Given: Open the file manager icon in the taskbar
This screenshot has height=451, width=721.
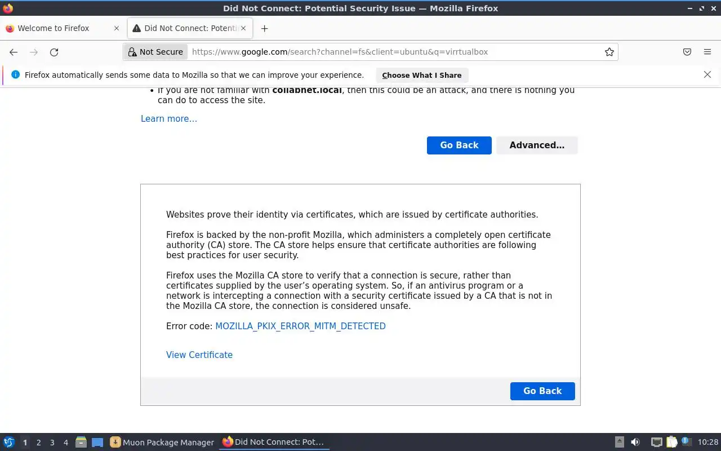Looking at the screenshot, I should pos(81,442).
